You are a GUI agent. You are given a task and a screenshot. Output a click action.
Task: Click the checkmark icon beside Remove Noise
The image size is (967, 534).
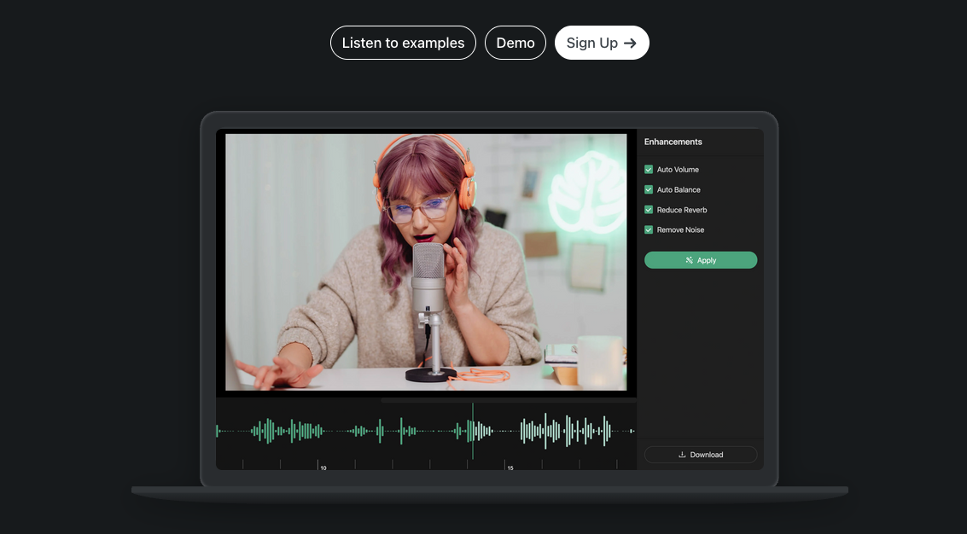(649, 229)
